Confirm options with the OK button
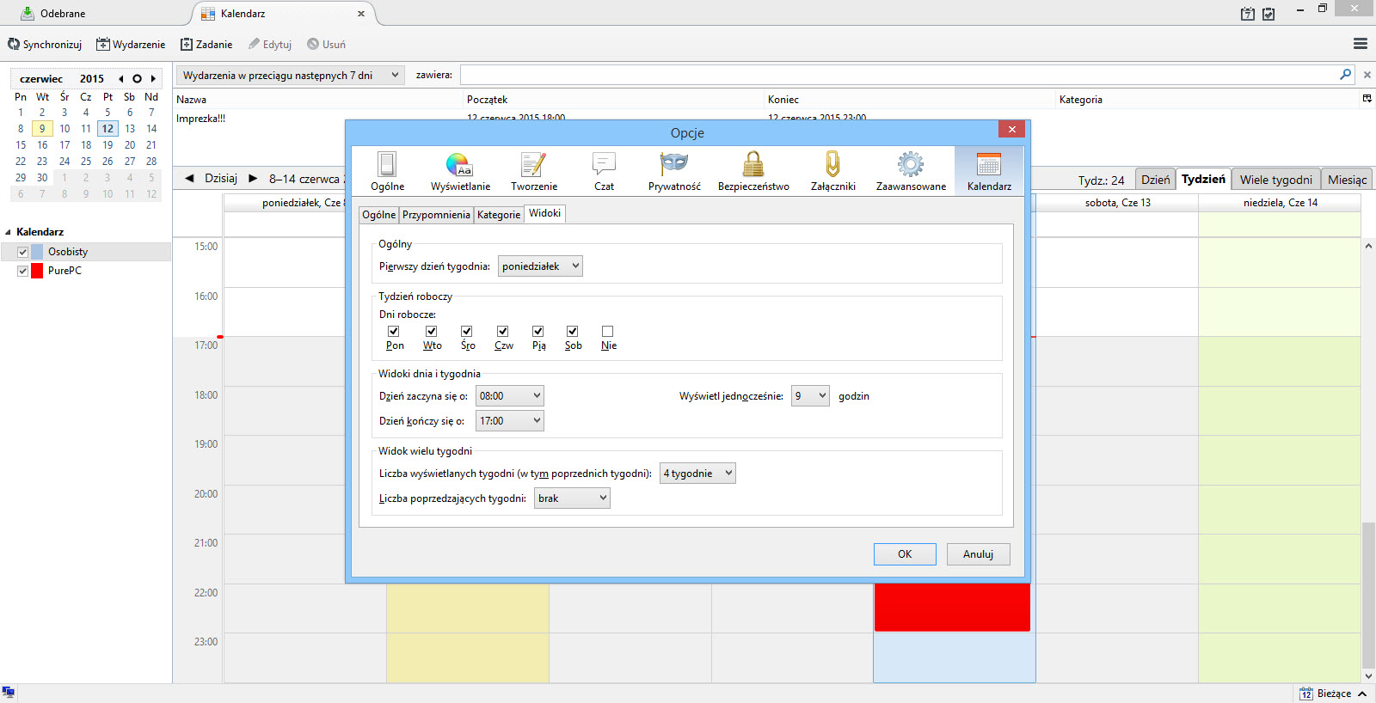 (x=905, y=554)
